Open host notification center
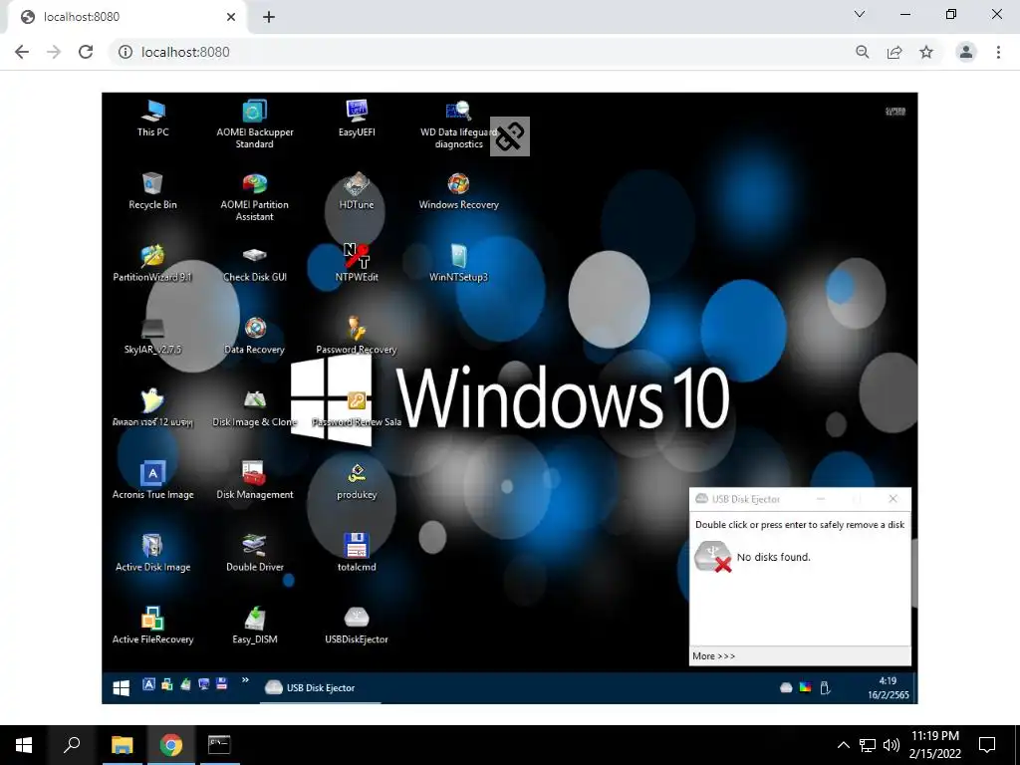 [987, 745]
